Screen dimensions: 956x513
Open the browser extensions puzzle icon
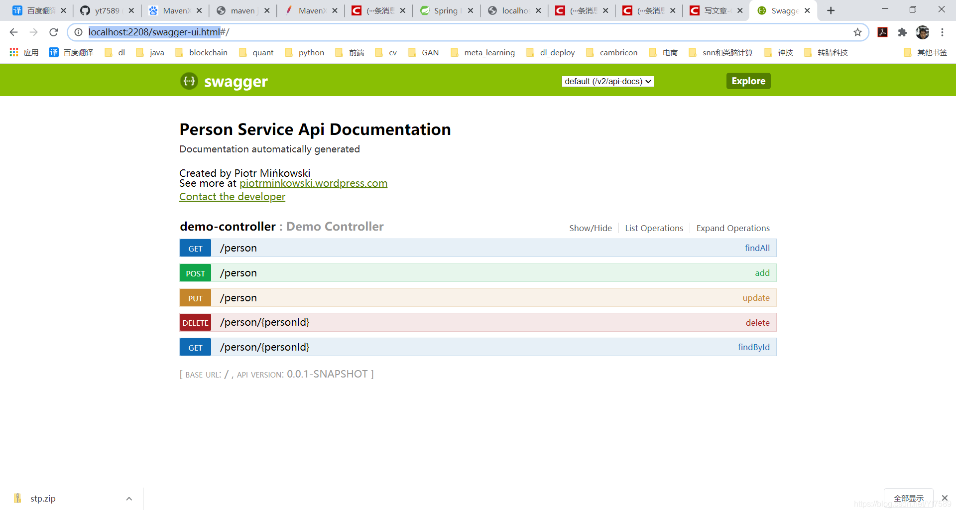tap(902, 32)
